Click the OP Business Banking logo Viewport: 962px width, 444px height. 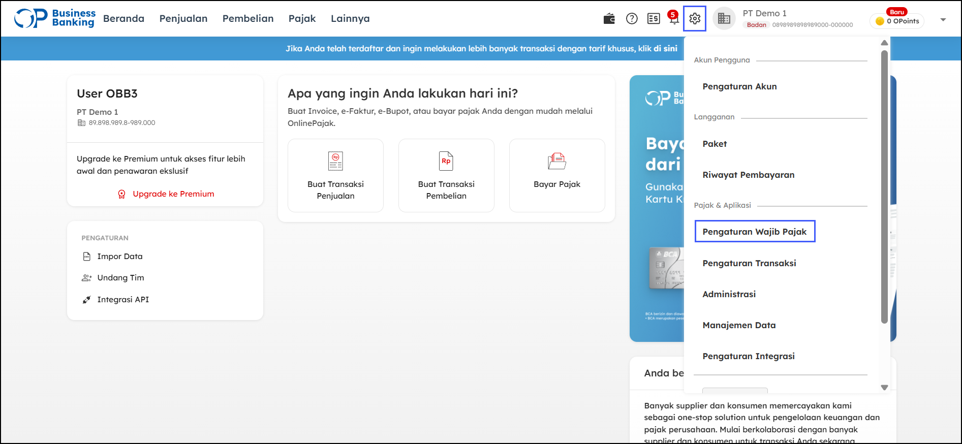(55, 18)
